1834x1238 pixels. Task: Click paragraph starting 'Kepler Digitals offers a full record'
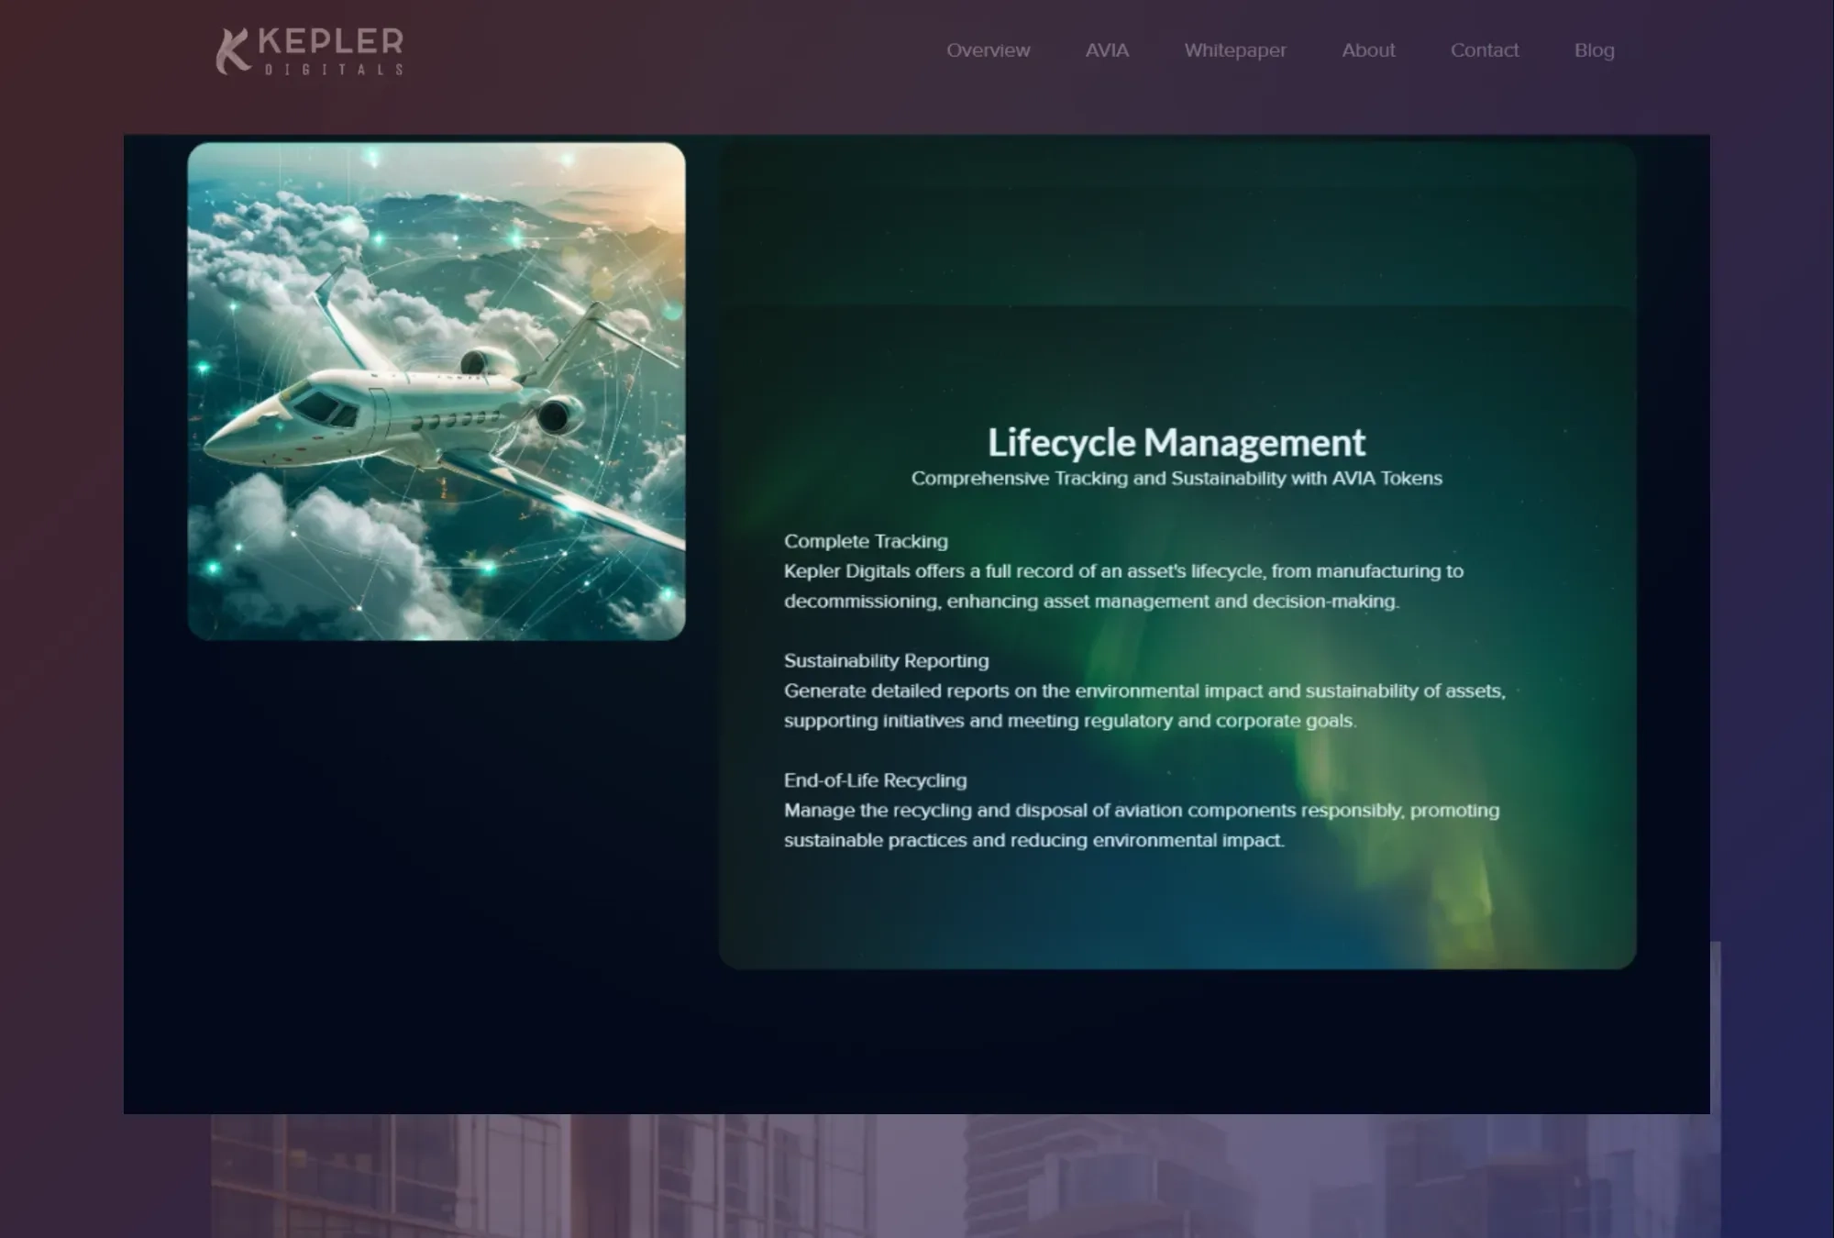[1123, 586]
